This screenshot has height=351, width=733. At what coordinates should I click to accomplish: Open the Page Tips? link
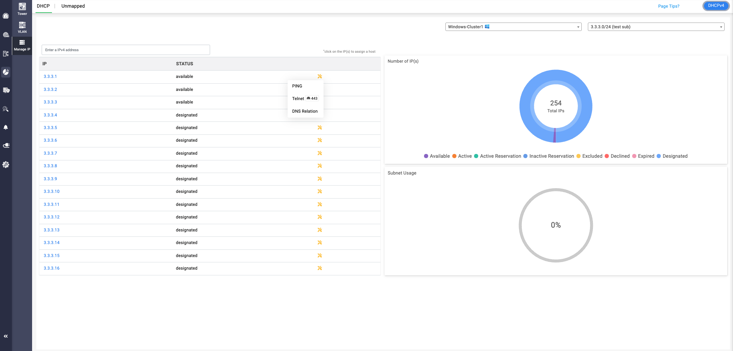(668, 6)
